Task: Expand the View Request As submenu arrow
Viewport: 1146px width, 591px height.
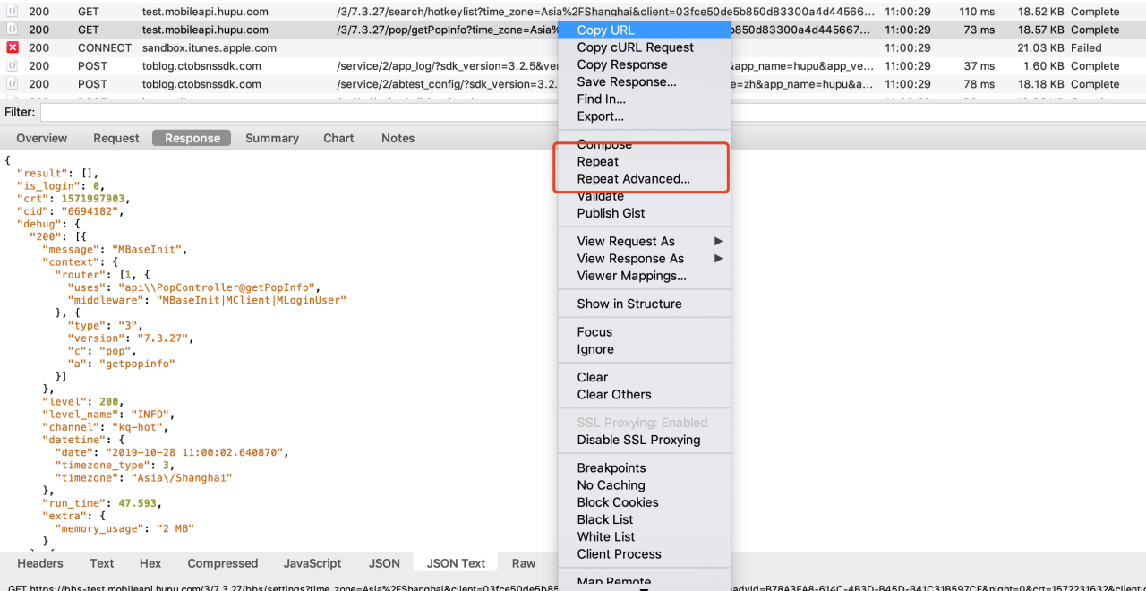Action: [x=718, y=241]
